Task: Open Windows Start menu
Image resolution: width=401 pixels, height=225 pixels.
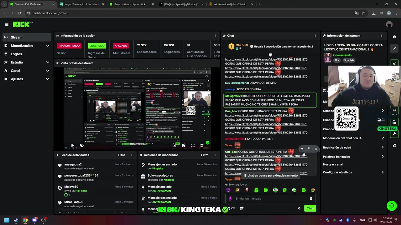Action: (x=7, y=220)
